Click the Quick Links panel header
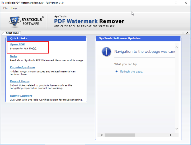191x145 pixels. point(46,38)
